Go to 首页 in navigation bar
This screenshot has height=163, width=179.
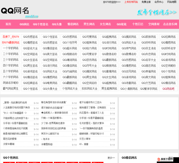(8, 24)
